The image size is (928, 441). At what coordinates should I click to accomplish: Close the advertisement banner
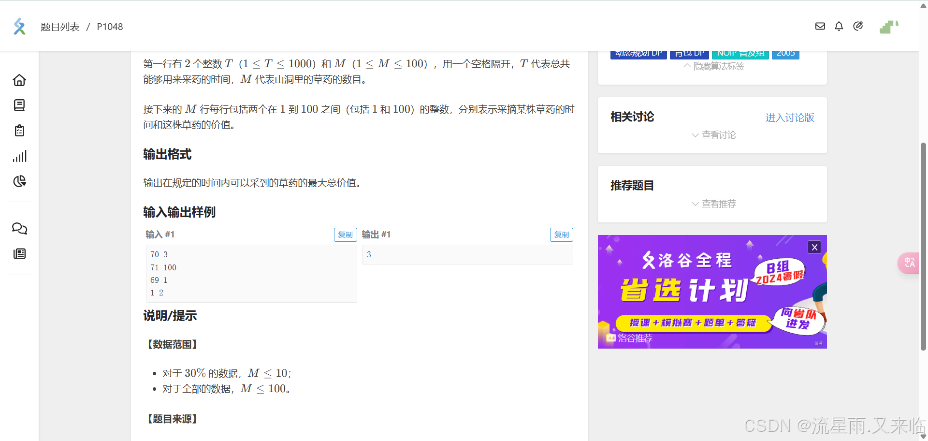[814, 247]
